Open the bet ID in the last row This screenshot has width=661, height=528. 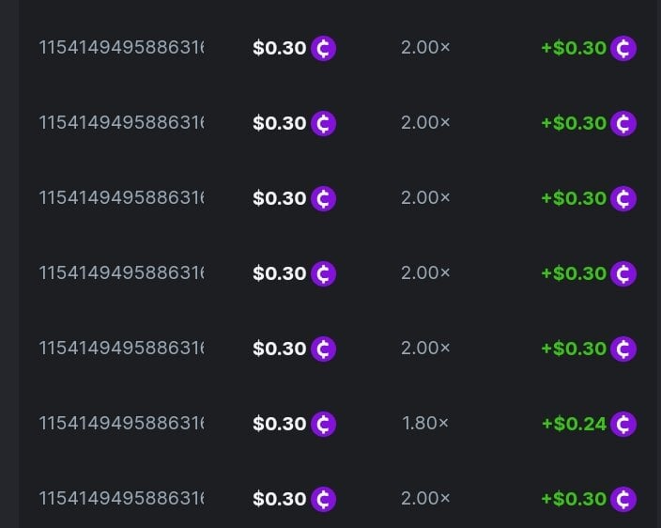pyautogui.click(x=121, y=499)
